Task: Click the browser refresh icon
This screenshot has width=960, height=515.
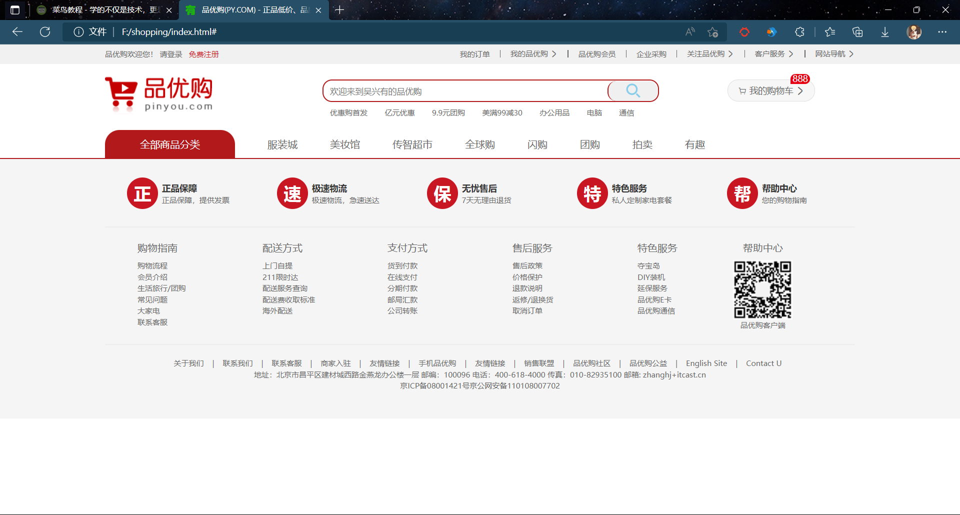Action: click(45, 32)
